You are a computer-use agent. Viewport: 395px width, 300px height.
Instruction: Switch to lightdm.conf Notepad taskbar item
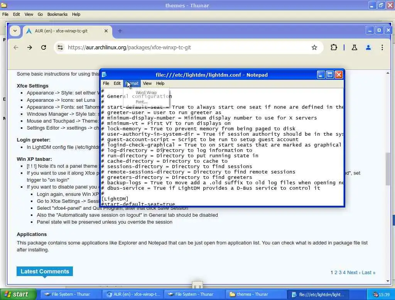[318, 294]
